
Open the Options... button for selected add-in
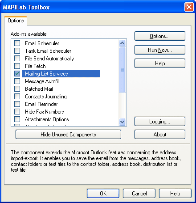click(x=160, y=36)
